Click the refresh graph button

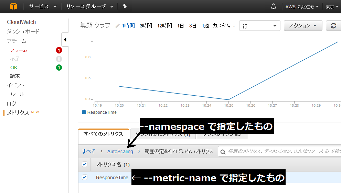tap(333, 26)
